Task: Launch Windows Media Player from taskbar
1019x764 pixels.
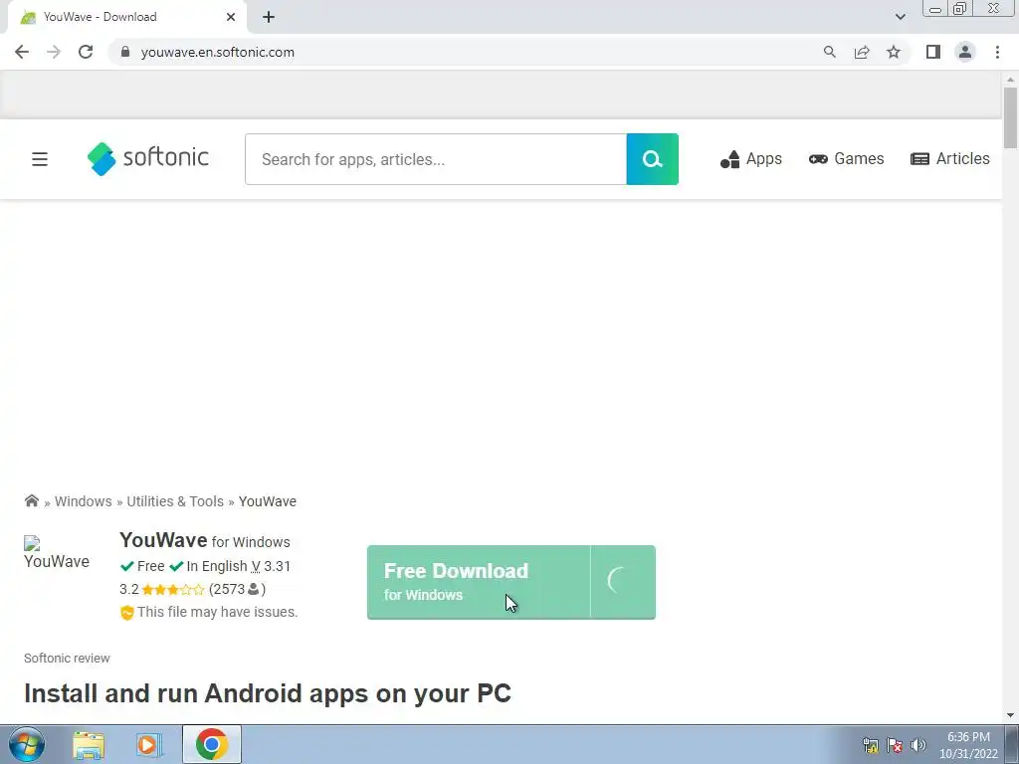Action: click(x=149, y=744)
